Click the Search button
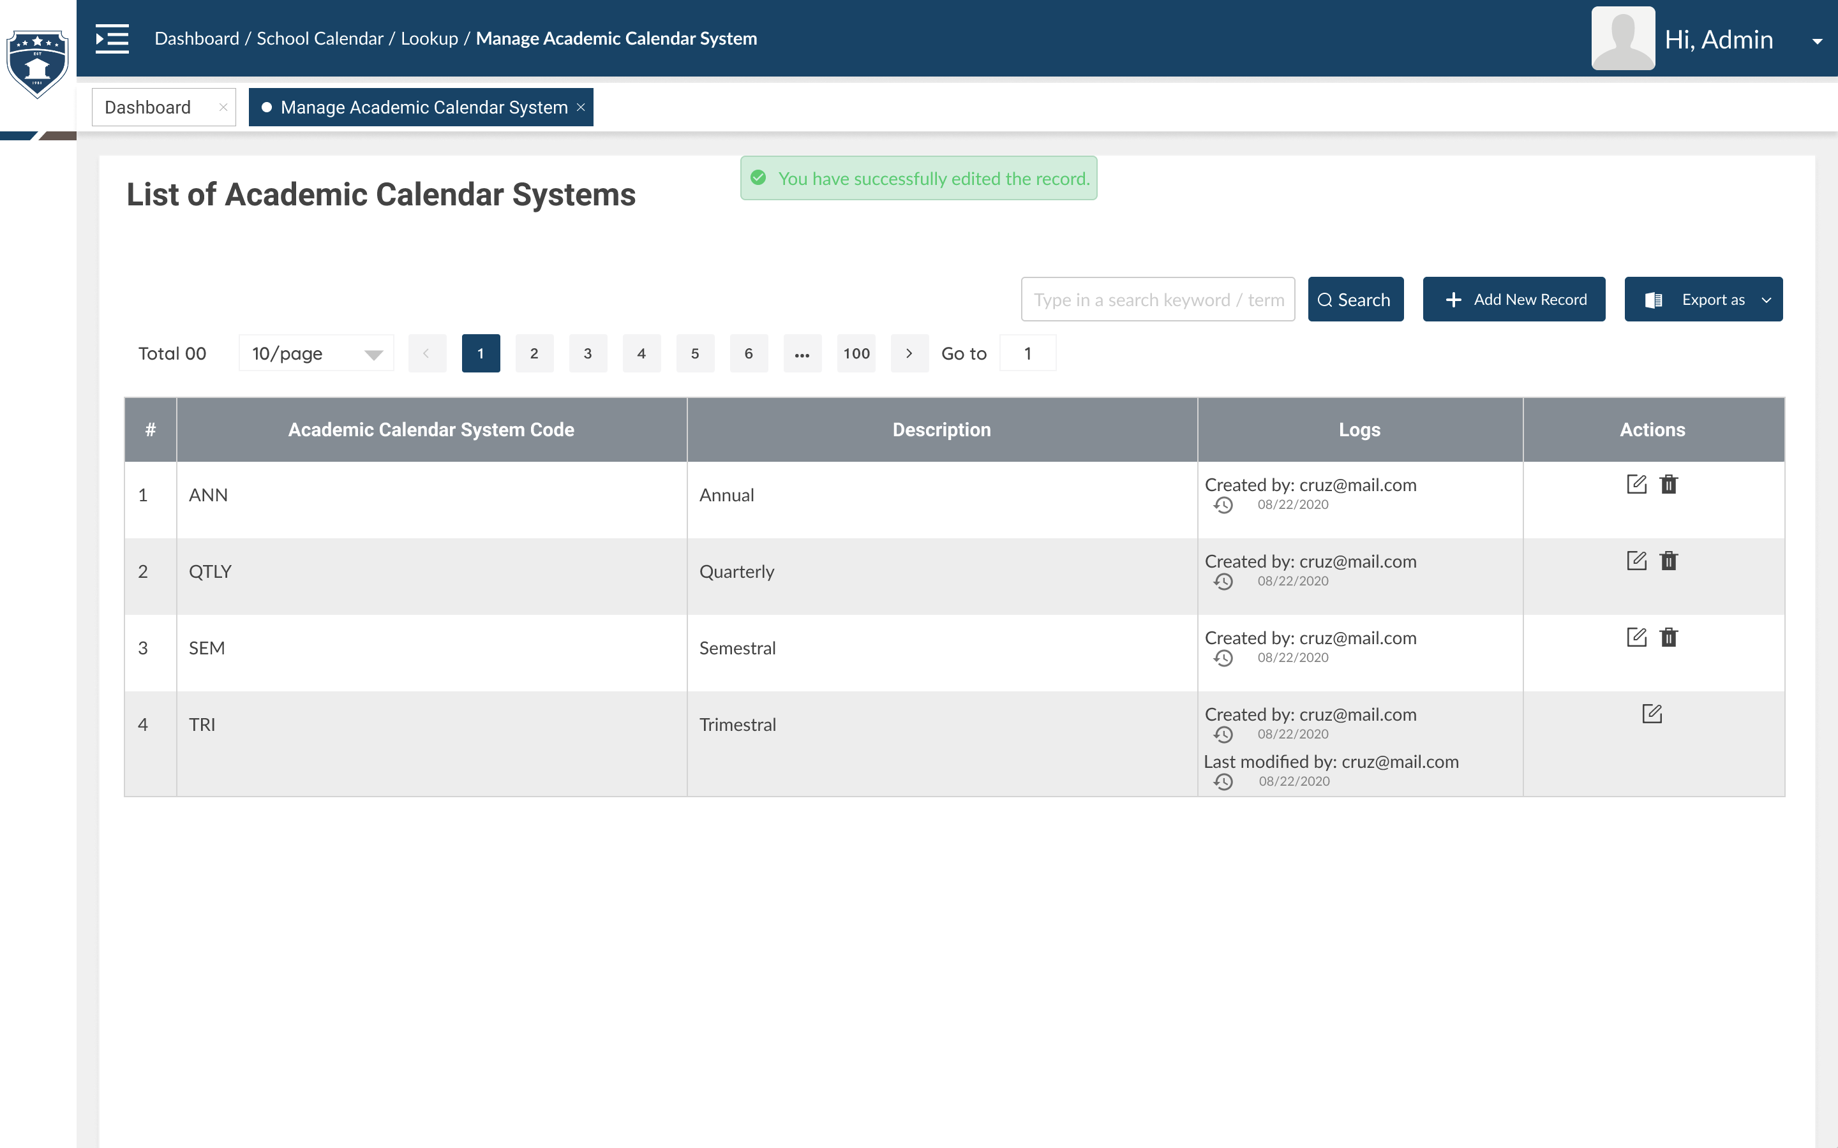The image size is (1838, 1148). pos(1356,299)
